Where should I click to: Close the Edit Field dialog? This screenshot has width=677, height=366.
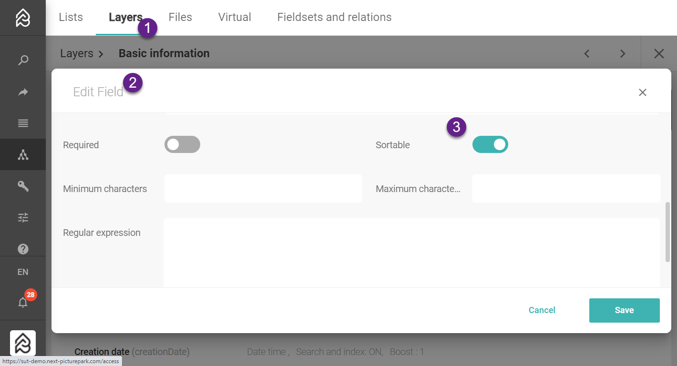(643, 92)
